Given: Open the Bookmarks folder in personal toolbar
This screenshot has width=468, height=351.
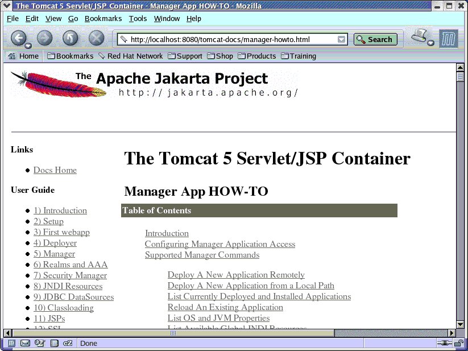Looking at the screenshot, I should click(71, 56).
